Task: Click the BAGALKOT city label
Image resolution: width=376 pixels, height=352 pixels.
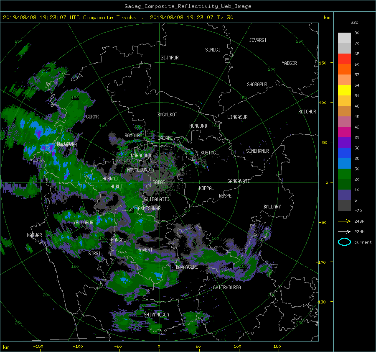Action: tap(167, 115)
